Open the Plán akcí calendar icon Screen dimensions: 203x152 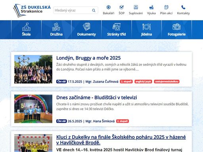pyautogui.click(x=166, y=7)
